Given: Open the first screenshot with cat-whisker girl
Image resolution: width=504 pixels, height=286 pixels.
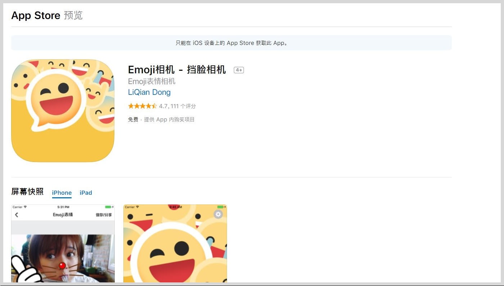Looking at the screenshot, I should click(x=63, y=244).
